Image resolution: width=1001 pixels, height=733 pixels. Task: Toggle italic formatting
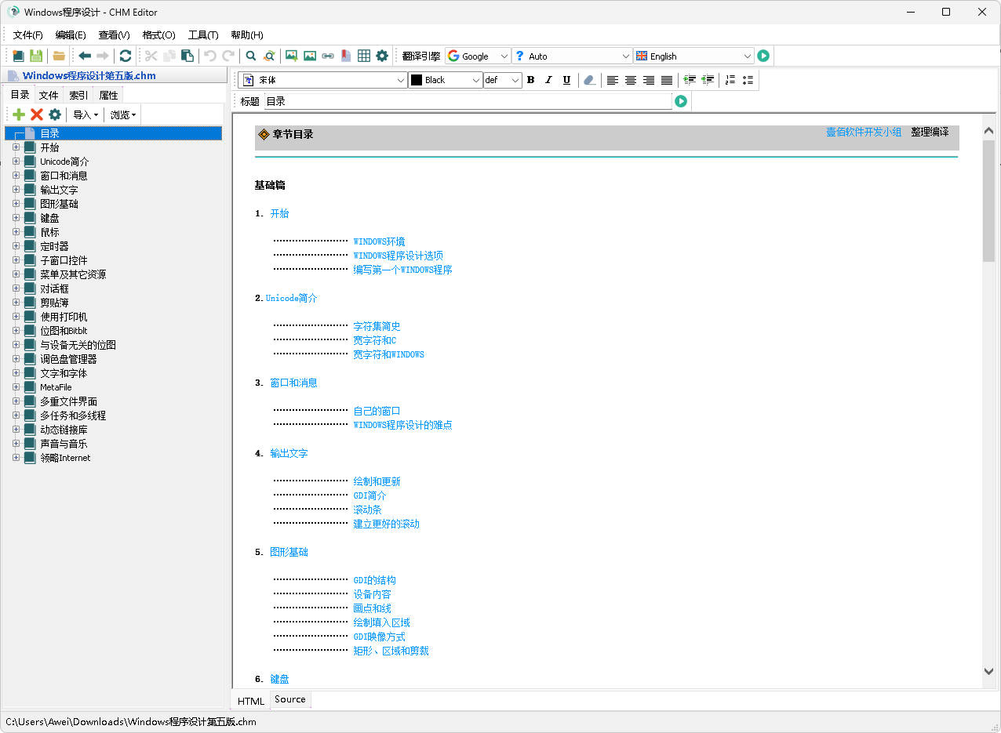[x=548, y=80]
